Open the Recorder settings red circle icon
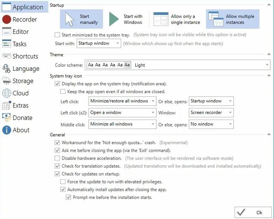The height and width of the screenshot is (219, 274). [7, 19]
